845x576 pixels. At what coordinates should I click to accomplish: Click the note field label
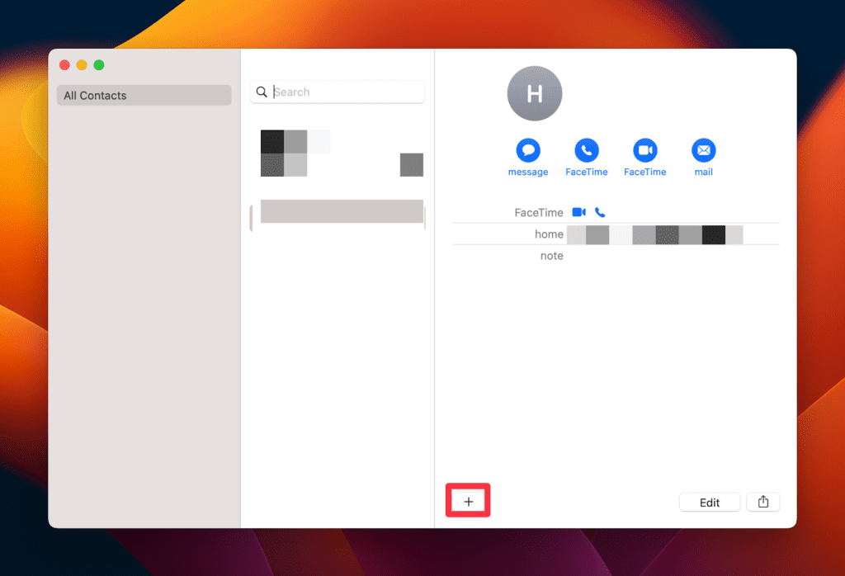pyautogui.click(x=551, y=256)
